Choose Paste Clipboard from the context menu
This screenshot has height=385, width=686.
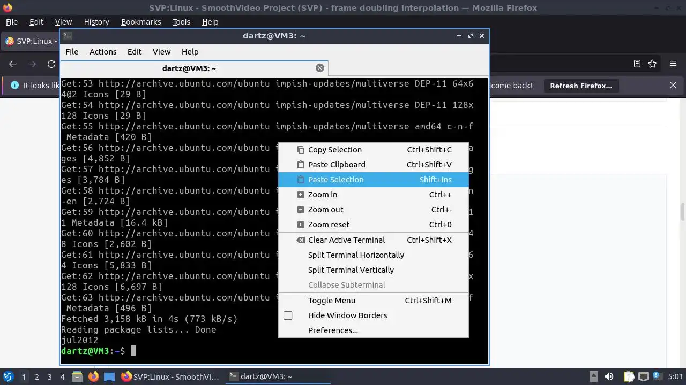click(x=373, y=165)
